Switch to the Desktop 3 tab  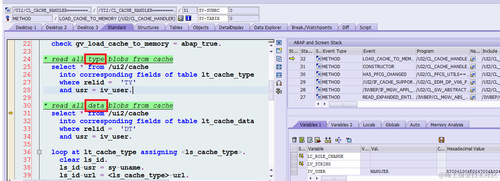pyautogui.click(x=88, y=27)
